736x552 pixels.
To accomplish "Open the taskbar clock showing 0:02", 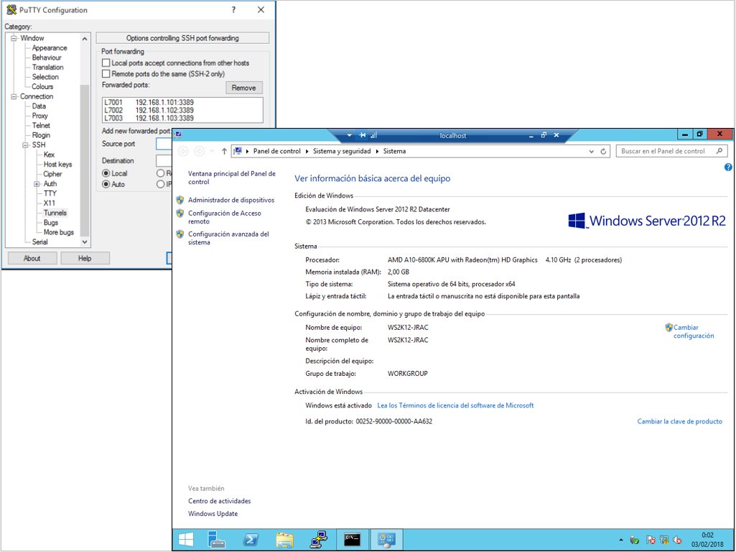I will pyautogui.click(x=707, y=540).
